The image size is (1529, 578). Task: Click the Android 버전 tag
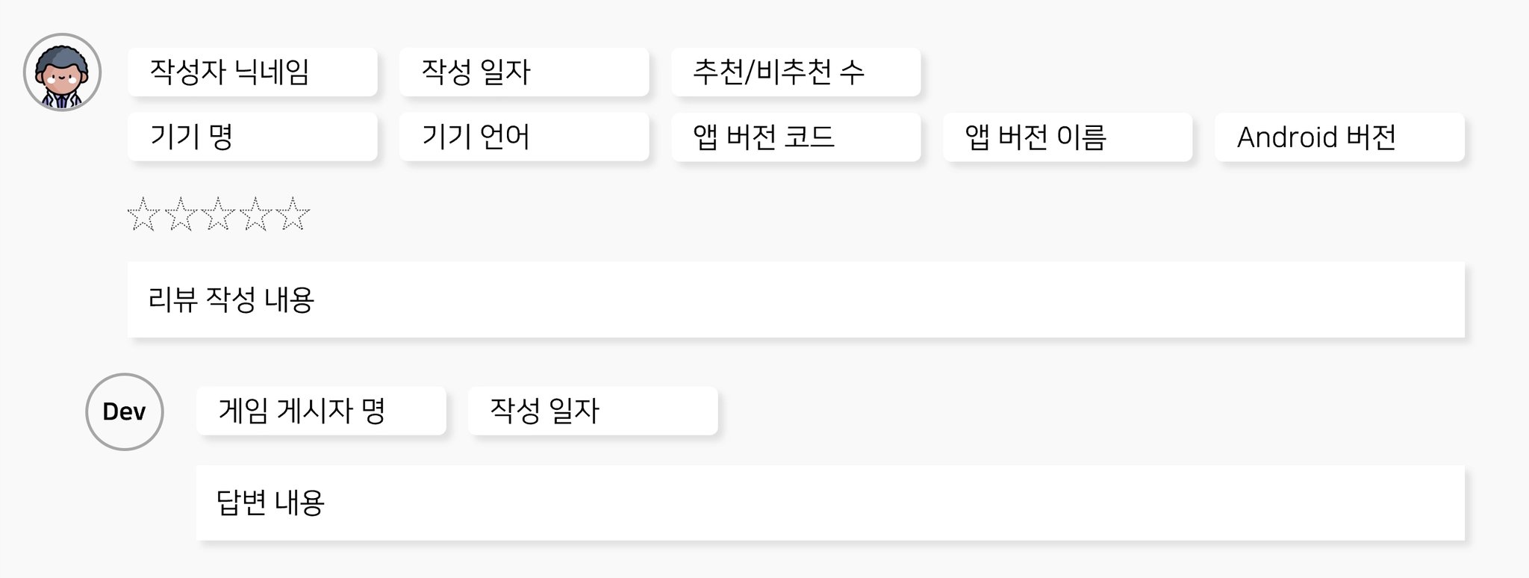1339,137
